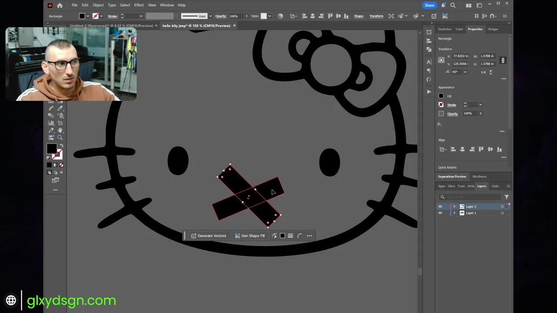Click the control bar fill color swatch

(82, 16)
